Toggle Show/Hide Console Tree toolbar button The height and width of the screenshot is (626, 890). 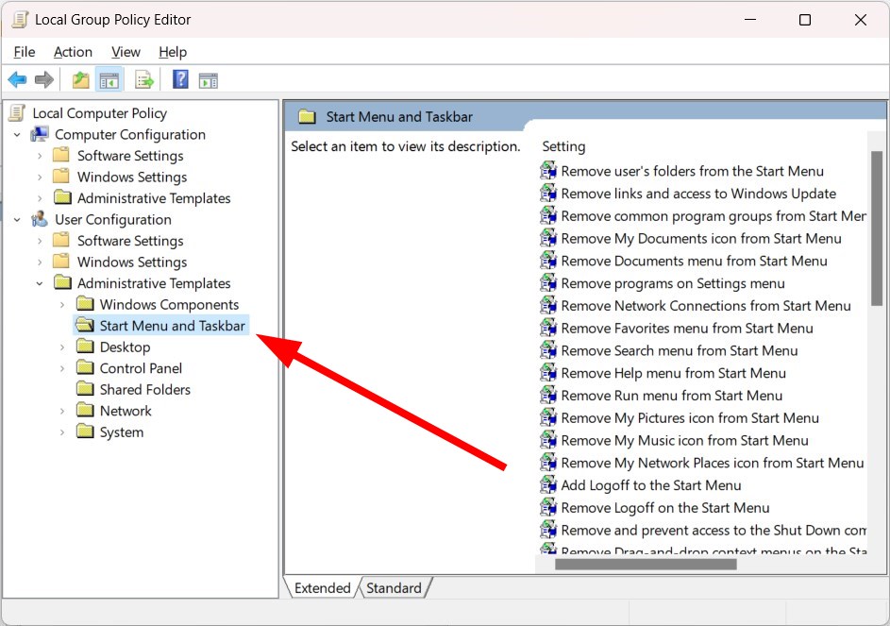pos(109,80)
